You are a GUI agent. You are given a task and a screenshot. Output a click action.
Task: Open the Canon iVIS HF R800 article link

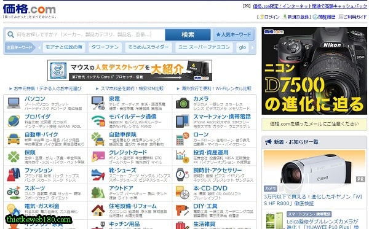tap(313, 200)
